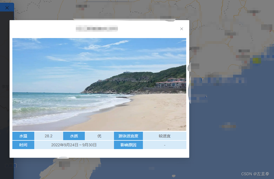Click the blurred popup title text
Image resolution: width=274 pixels, height=179 pixels.
tap(97, 29)
